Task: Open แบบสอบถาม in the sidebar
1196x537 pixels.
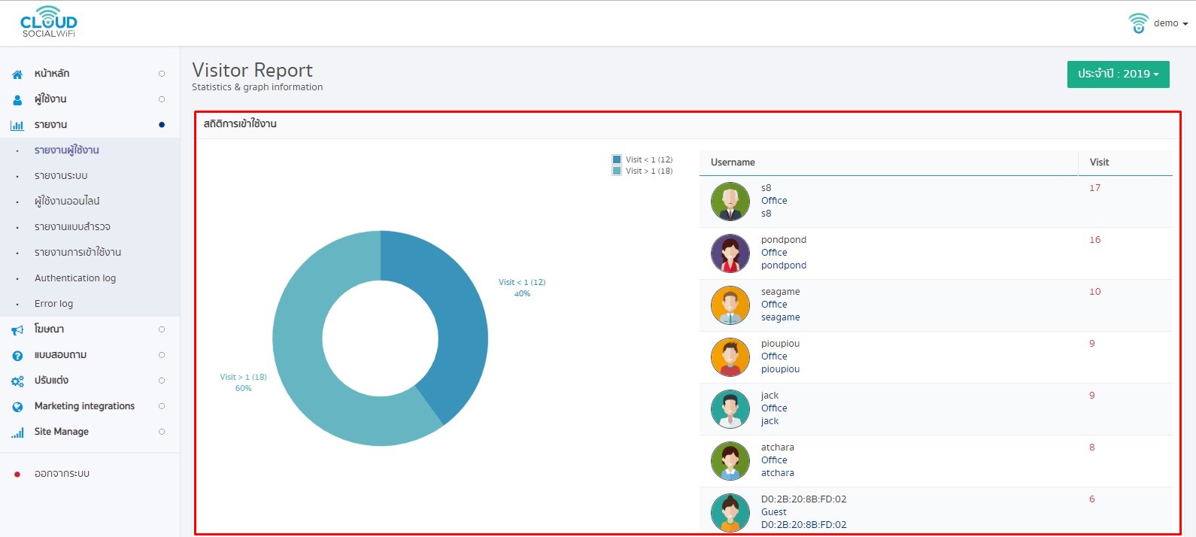Action: [60, 355]
